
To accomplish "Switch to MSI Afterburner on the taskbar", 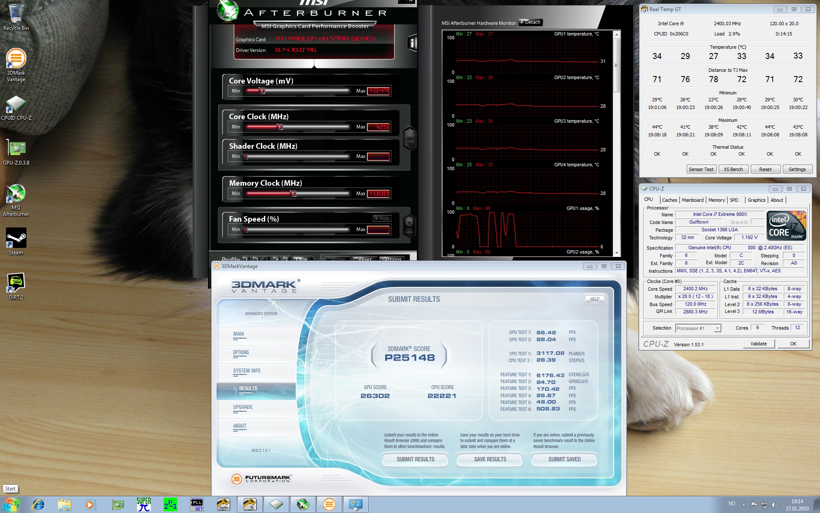I will point(303,504).
